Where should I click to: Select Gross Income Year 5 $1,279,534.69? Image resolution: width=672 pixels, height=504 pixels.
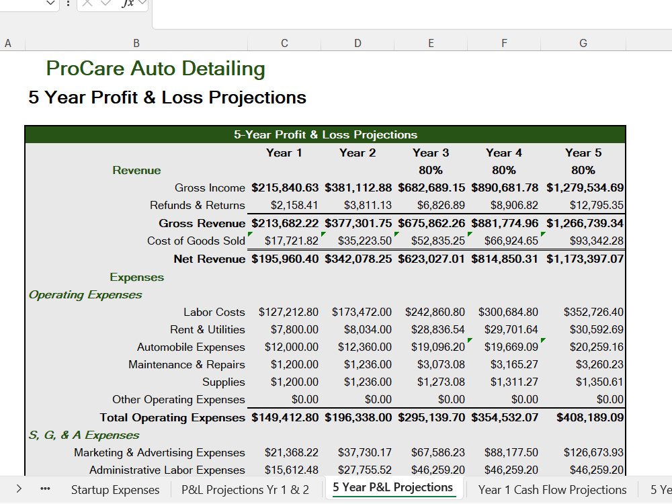pyautogui.click(x=585, y=187)
